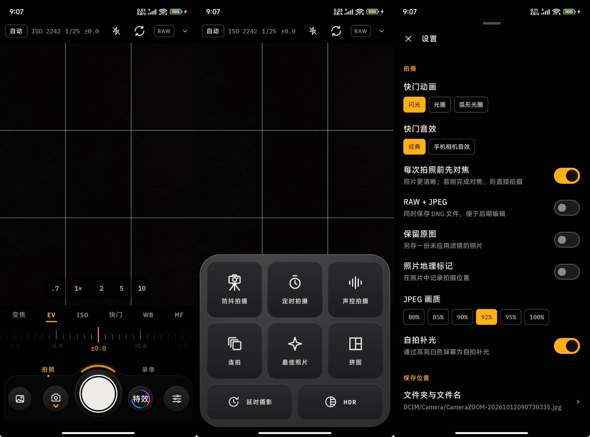
Task: Toggle the RAW button in left screen
Action: coord(164,31)
